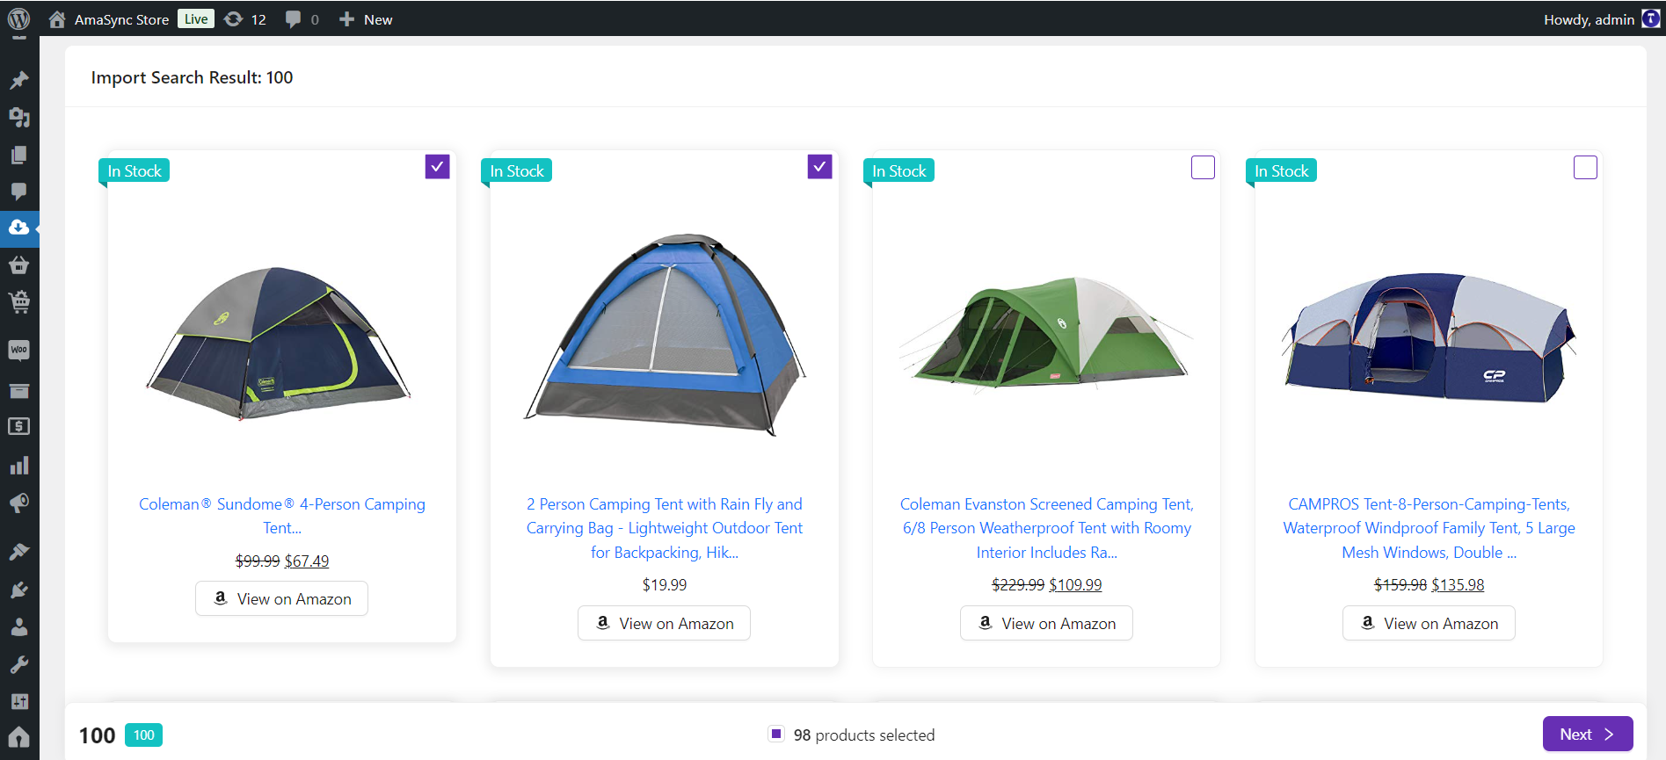Open Posts via the pushpin icon
This screenshot has width=1666, height=760.
[x=18, y=81]
